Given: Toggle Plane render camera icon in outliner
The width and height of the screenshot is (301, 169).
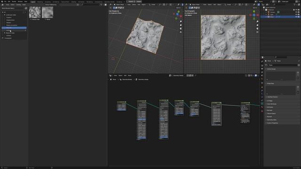Looking at the screenshot, I should [299, 17].
